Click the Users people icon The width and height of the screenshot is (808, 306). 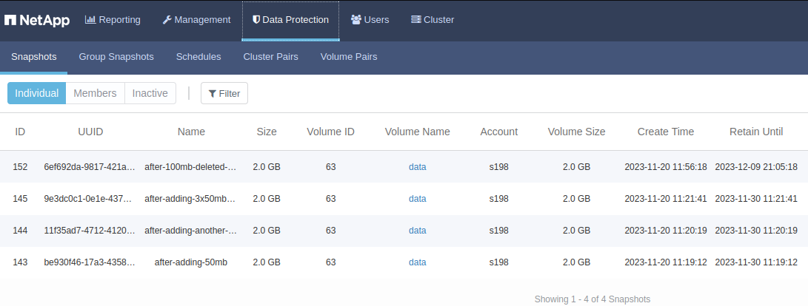tap(356, 19)
